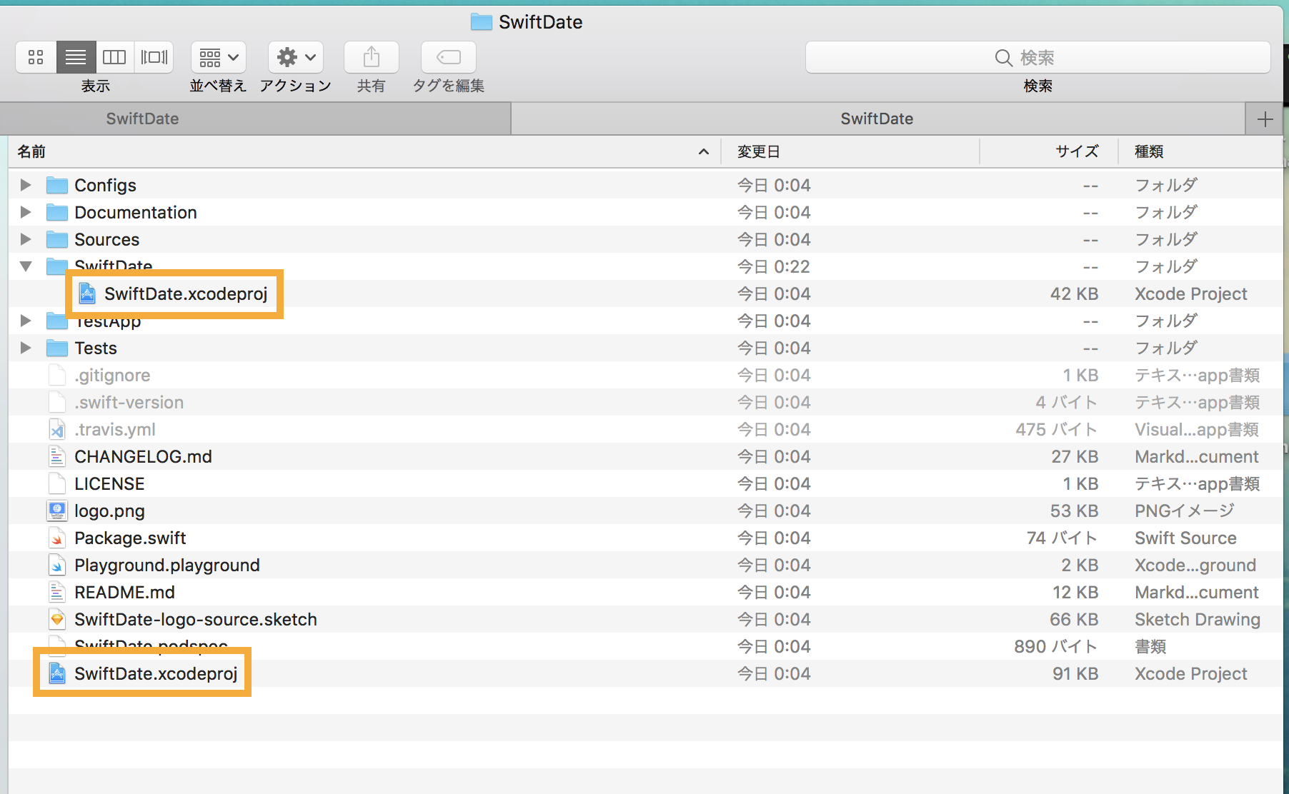
Task: Click the magnifying glass in the search field
Action: click(x=1004, y=57)
